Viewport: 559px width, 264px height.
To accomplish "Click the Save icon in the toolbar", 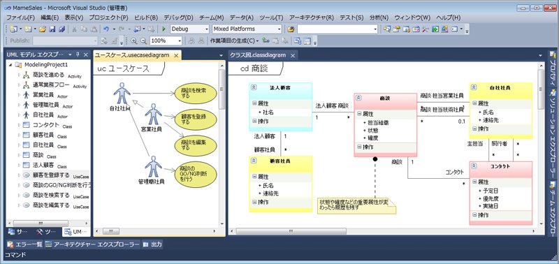I will (x=52, y=29).
